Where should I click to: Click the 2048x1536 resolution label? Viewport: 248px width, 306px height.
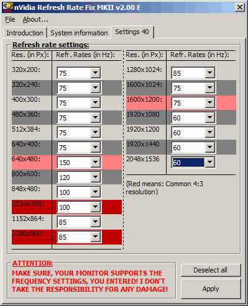point(143,159)
